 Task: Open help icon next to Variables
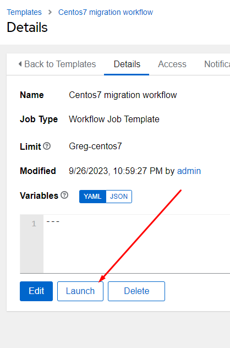tap(64, 195)
